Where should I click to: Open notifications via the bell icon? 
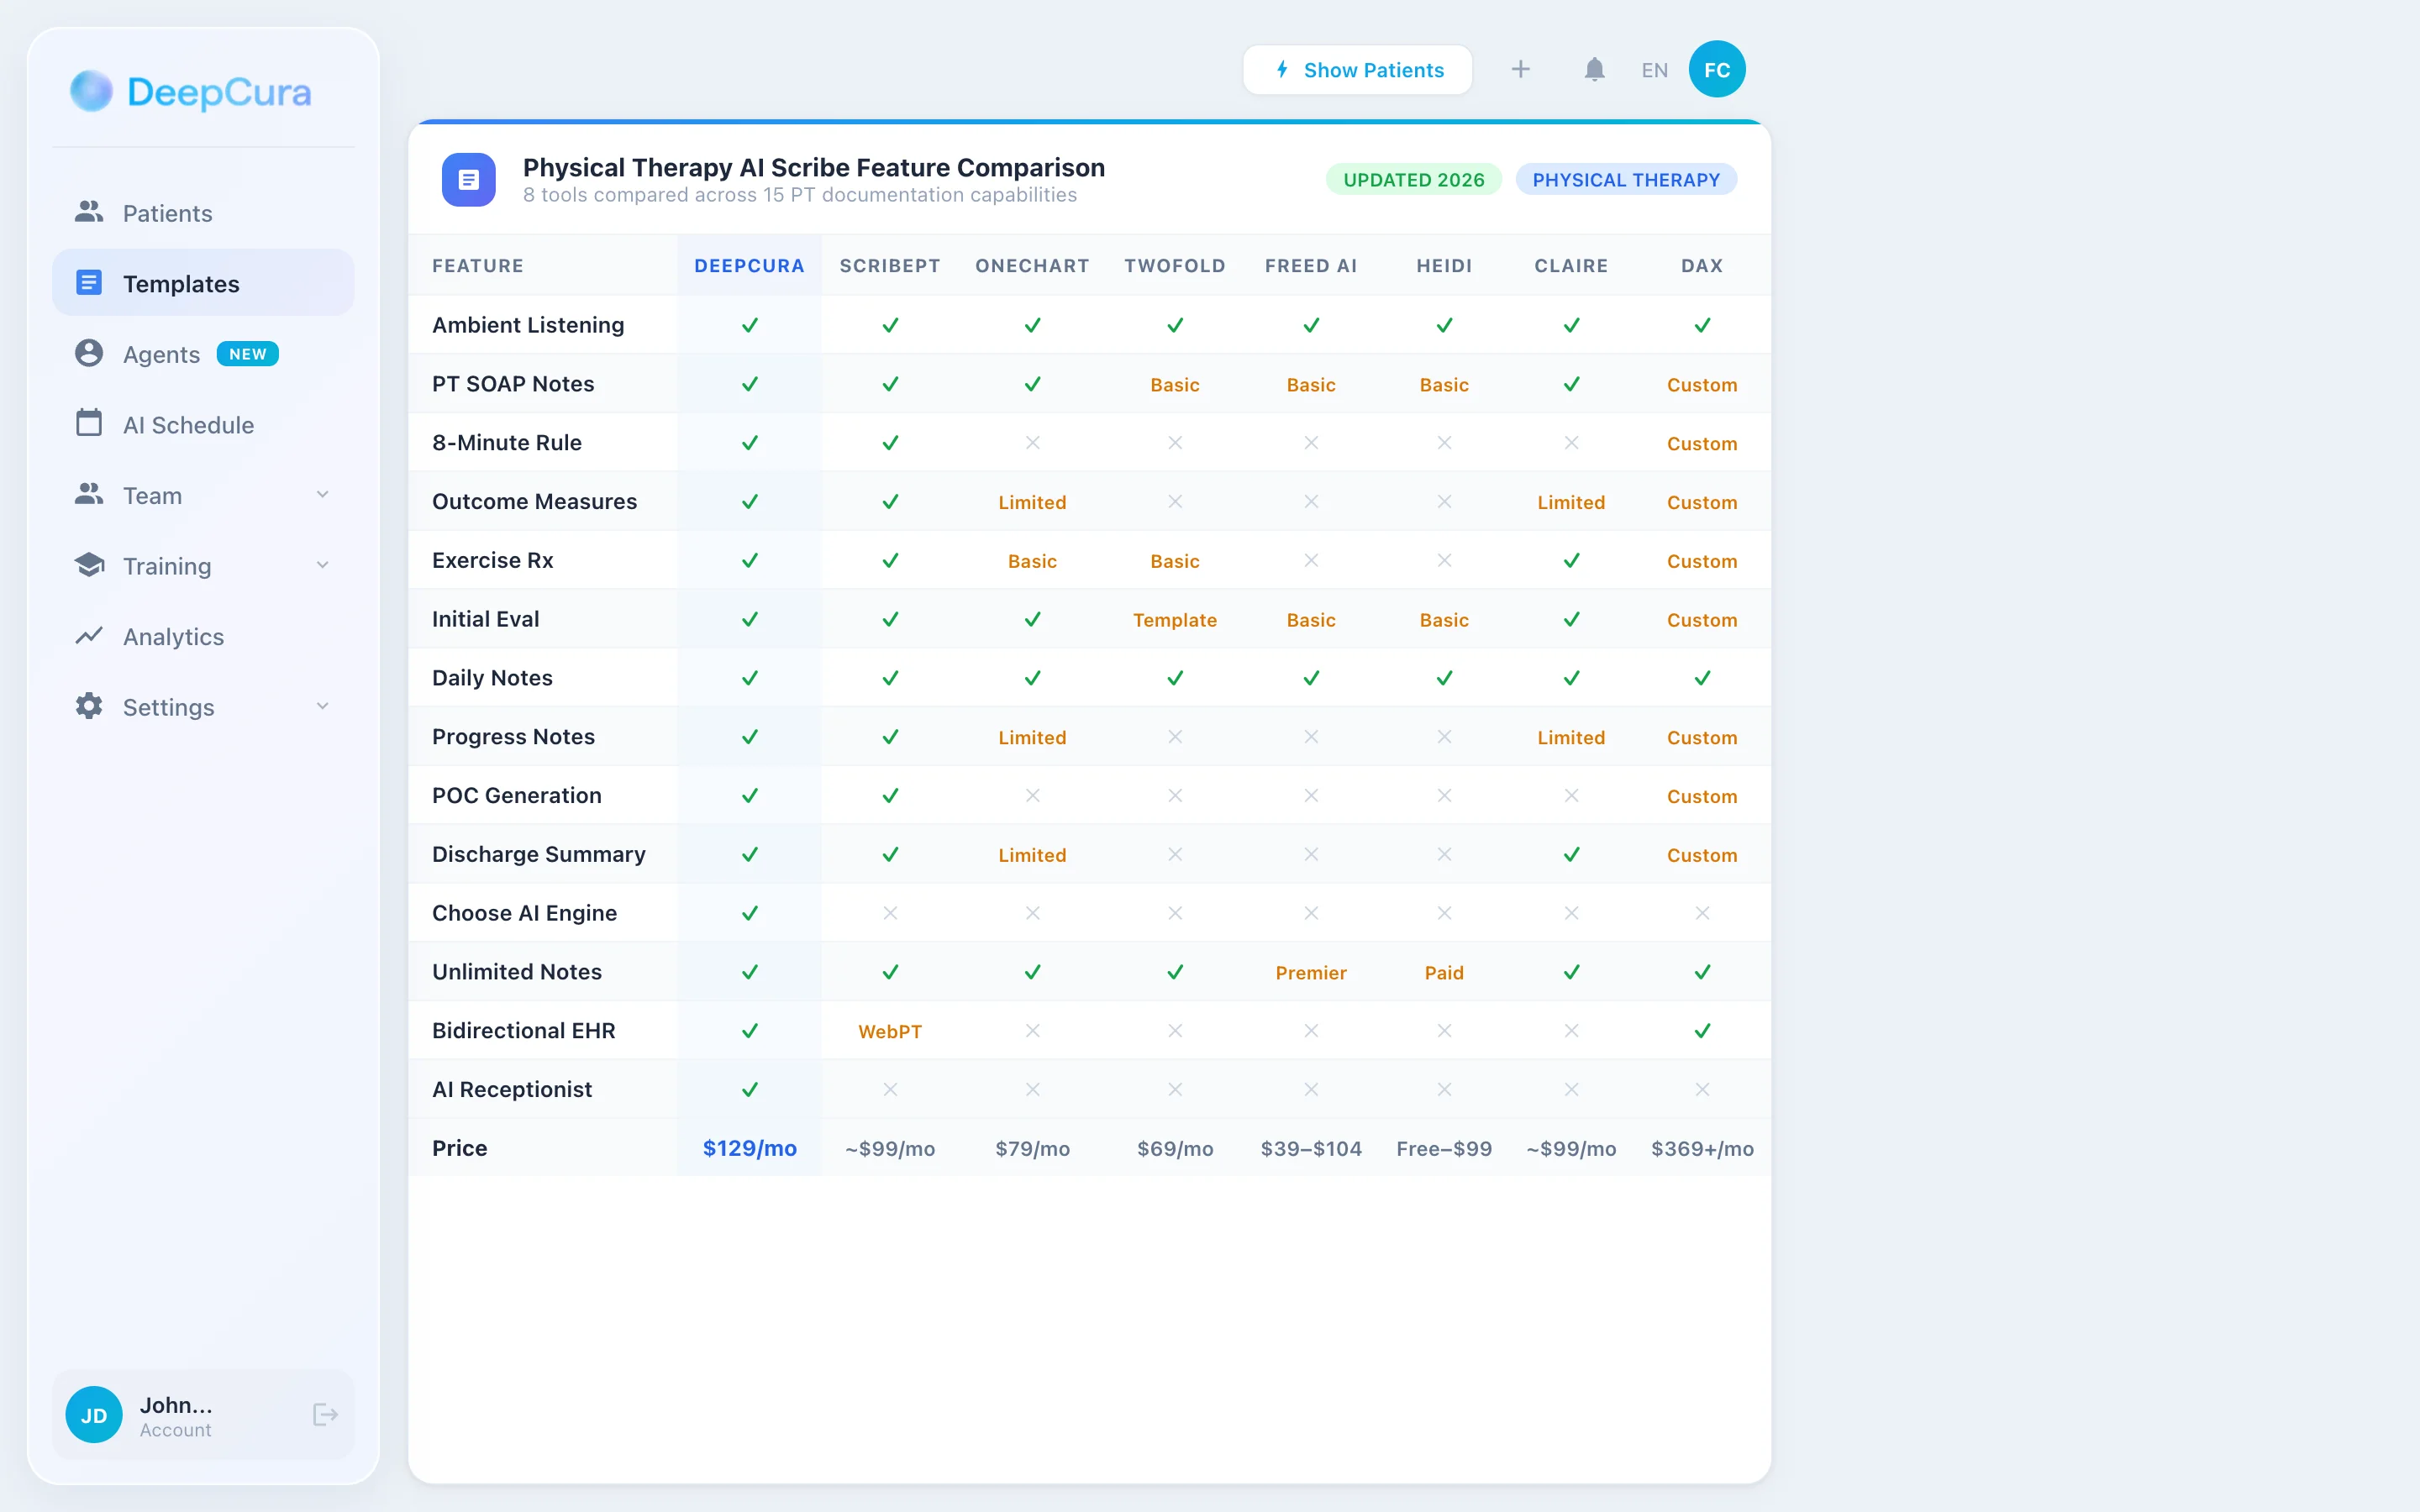click(1594, 69)
